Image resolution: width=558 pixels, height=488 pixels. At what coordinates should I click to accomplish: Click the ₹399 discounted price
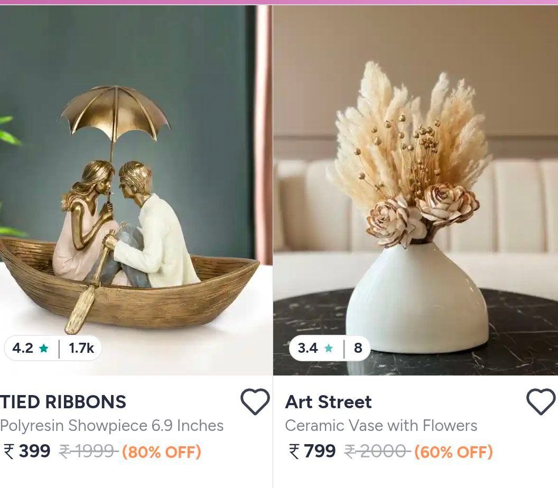(27, 452)
